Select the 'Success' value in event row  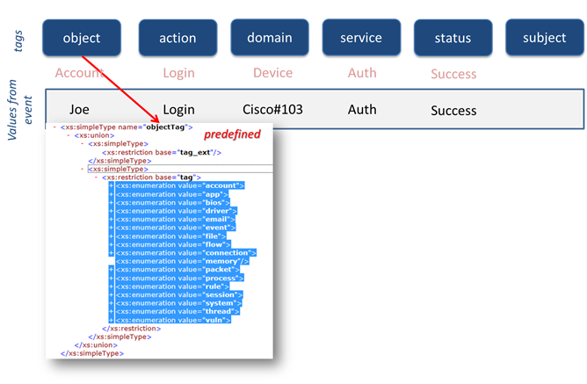(453, 111)
